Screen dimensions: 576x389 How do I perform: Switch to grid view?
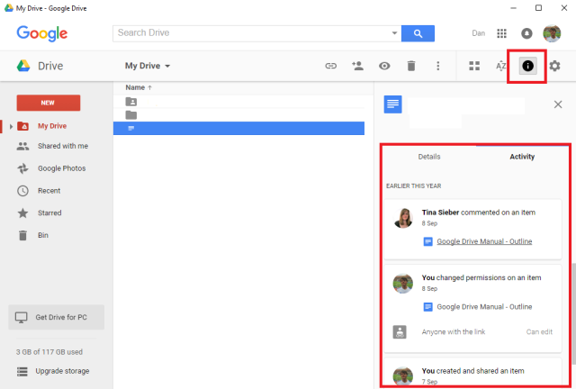pos(474,66)
